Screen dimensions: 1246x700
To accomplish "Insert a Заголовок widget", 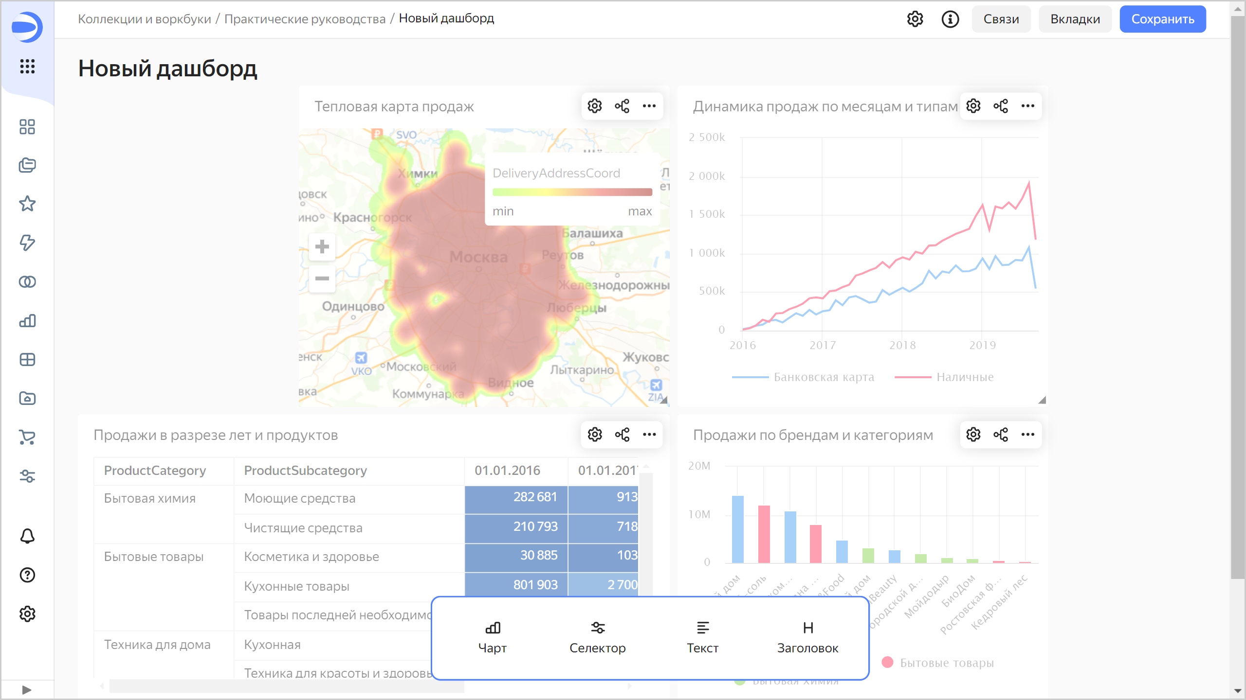I will click(807, 637).
